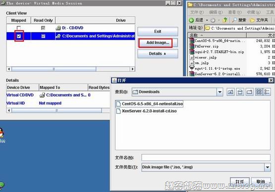Click the Device Drive column header

(x=22, y=88)
